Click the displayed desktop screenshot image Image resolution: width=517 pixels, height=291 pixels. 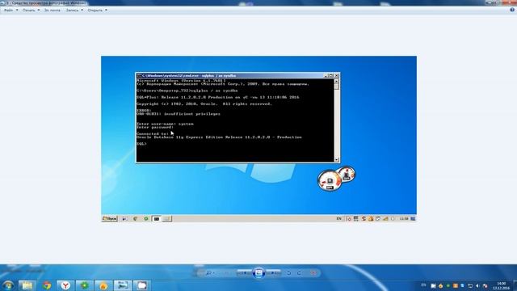click(258, 139)
